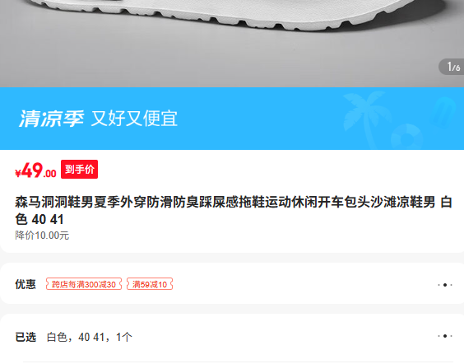This screenshot has height=364, width=464.
Task: Click the 清凉季 italic heading text
Action: (x=52, y=119)
